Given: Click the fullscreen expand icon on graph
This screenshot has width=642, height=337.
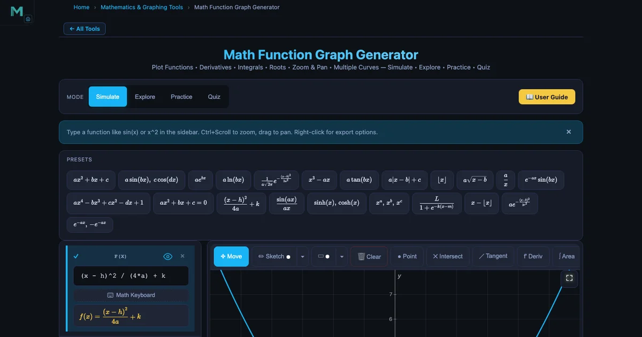Looking at the screenshot, I should pos(569,278).
